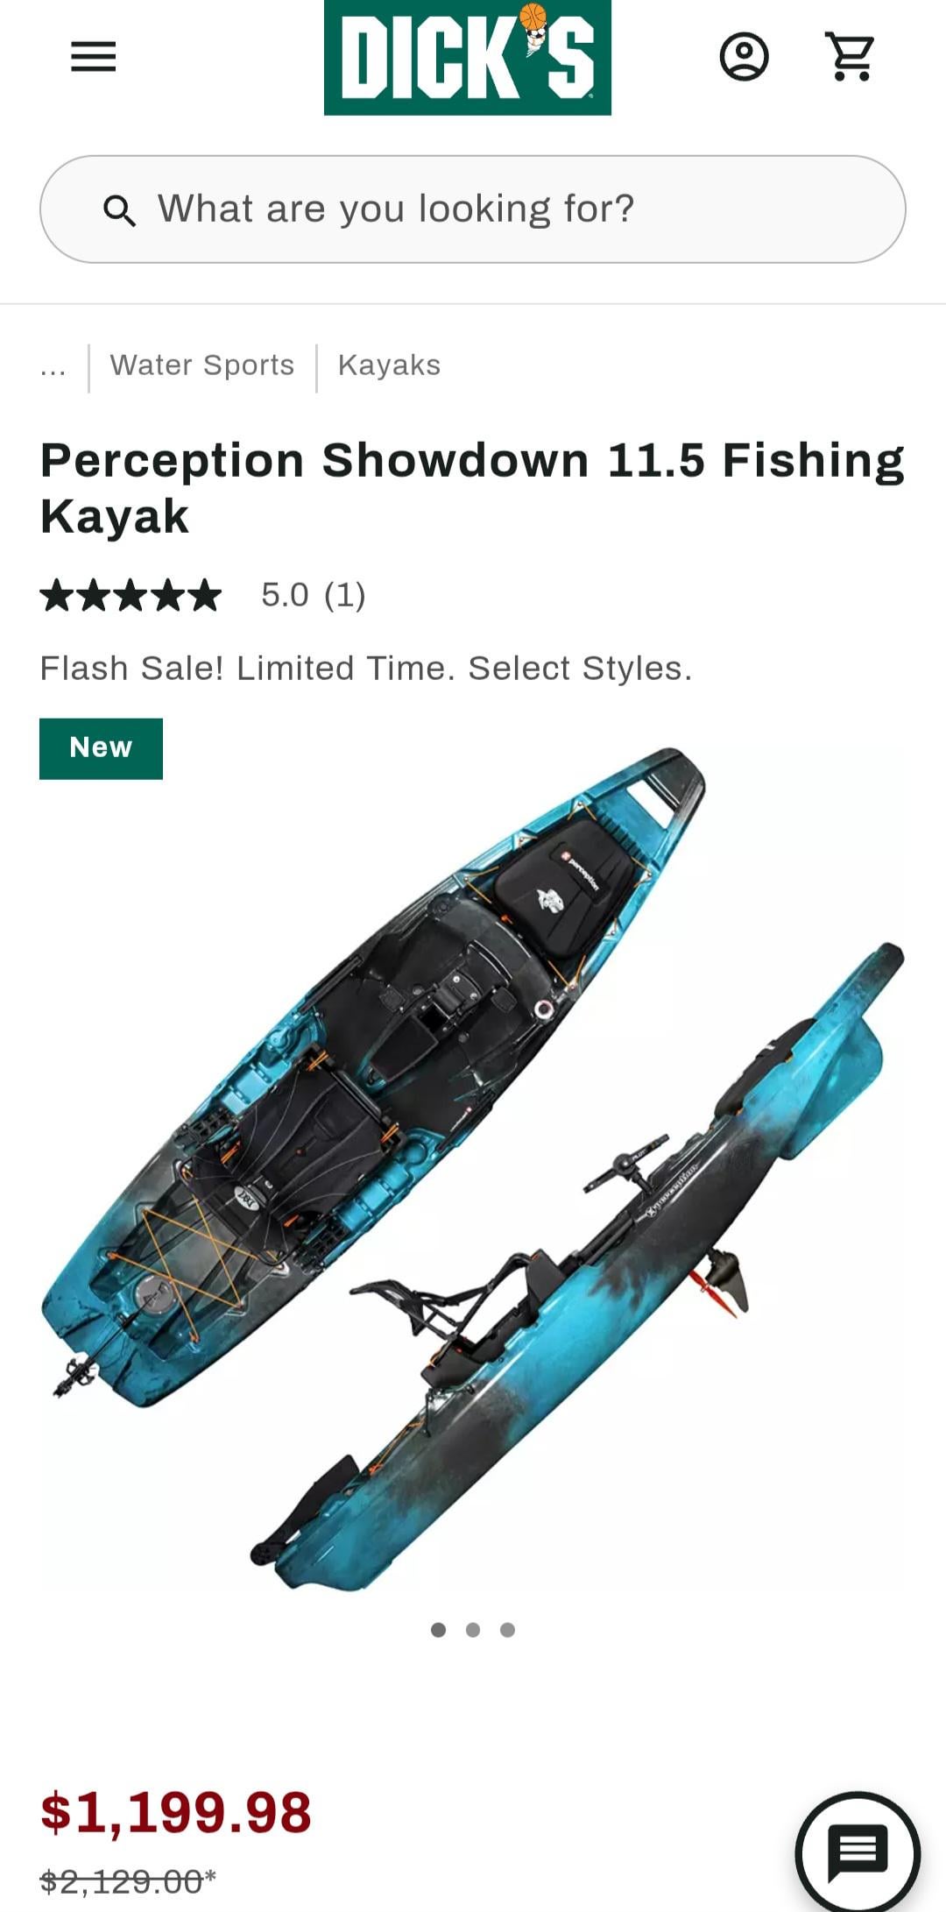This screenshot has width=946, height=1912.
Task: Open the hamburger navigation menu
Action: pos(94,57)
